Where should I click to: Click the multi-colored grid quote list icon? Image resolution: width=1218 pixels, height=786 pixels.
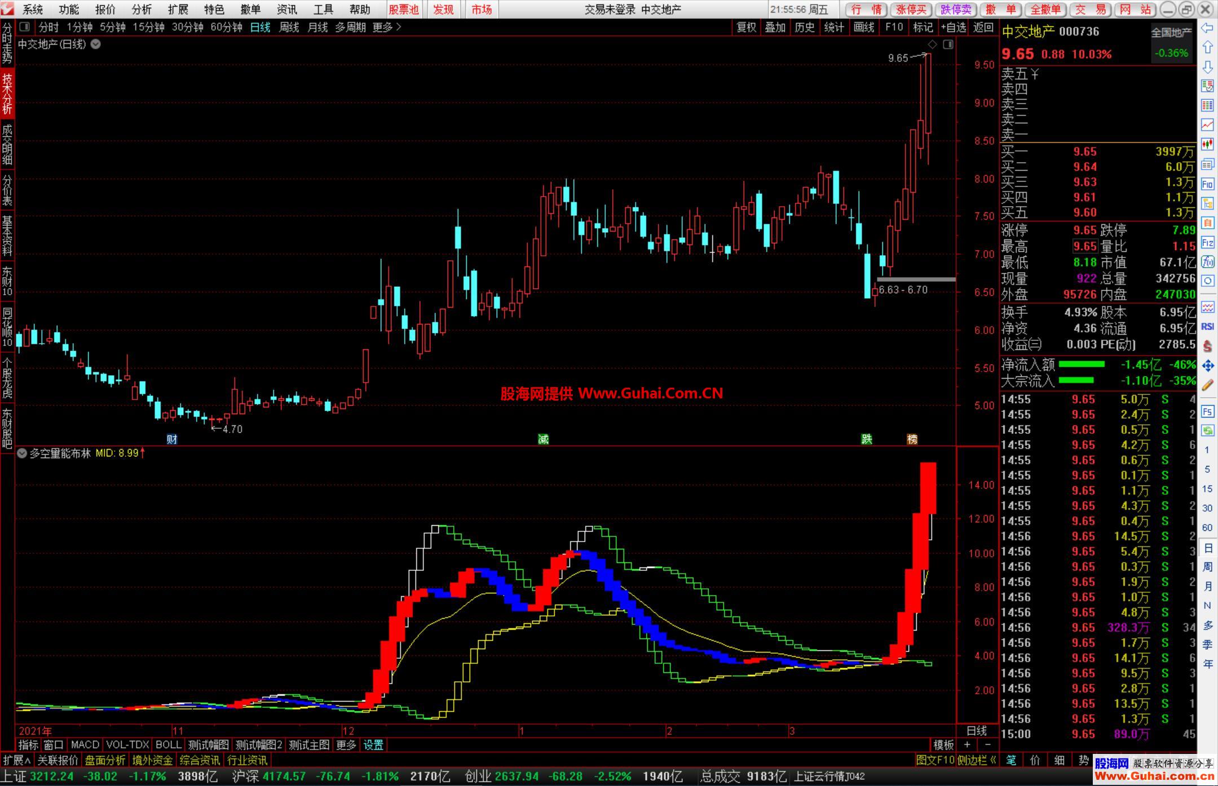[x=1207, y=105]
